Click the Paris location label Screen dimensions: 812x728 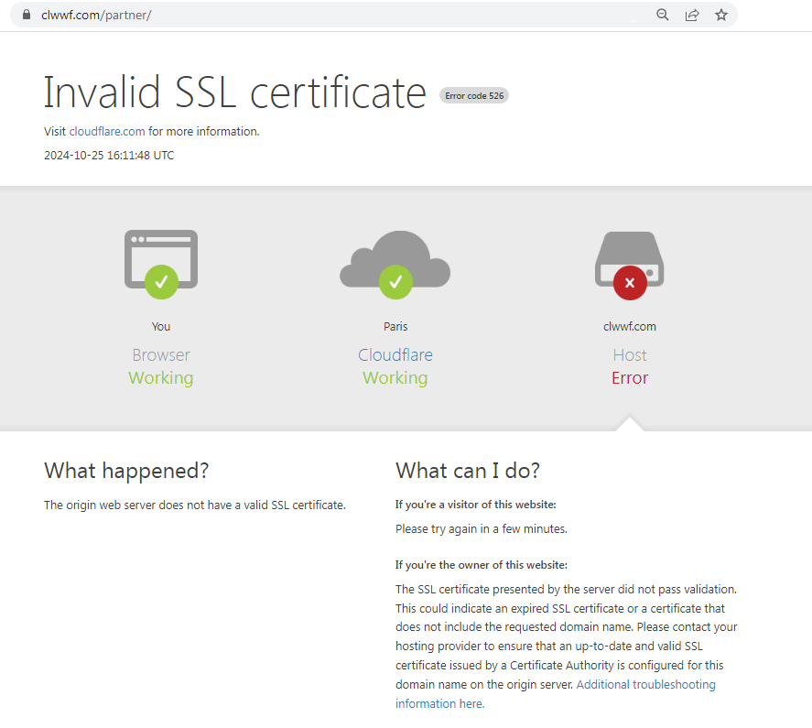(x=395, y=326)
